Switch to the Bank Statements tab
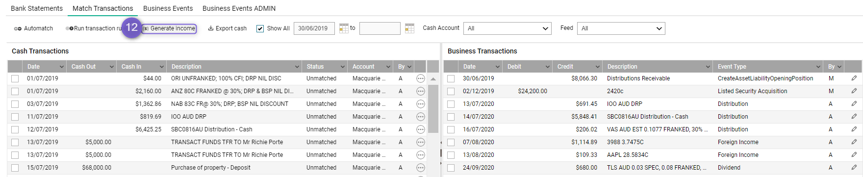The width and height of the screenshot is (863, 177). point(37,8)
